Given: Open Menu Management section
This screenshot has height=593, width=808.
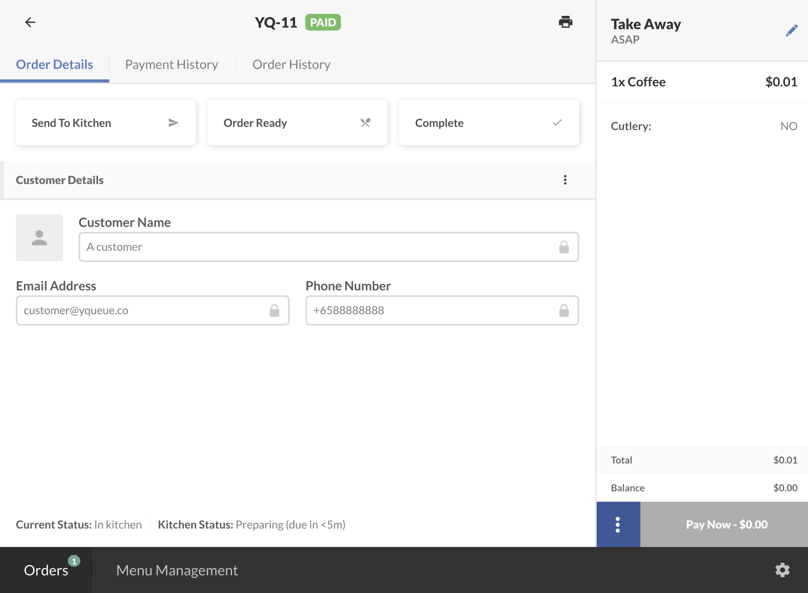Looking at the screenshot, I should pos(177,570).
